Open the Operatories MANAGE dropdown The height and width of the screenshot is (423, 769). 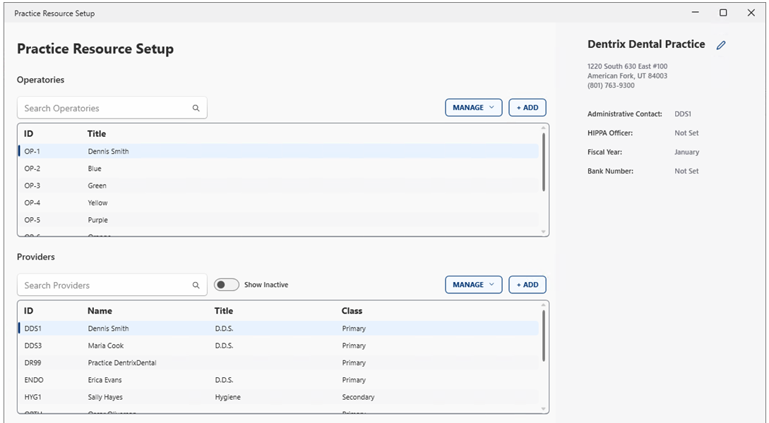pyautogui.click(x=473, y=108)
